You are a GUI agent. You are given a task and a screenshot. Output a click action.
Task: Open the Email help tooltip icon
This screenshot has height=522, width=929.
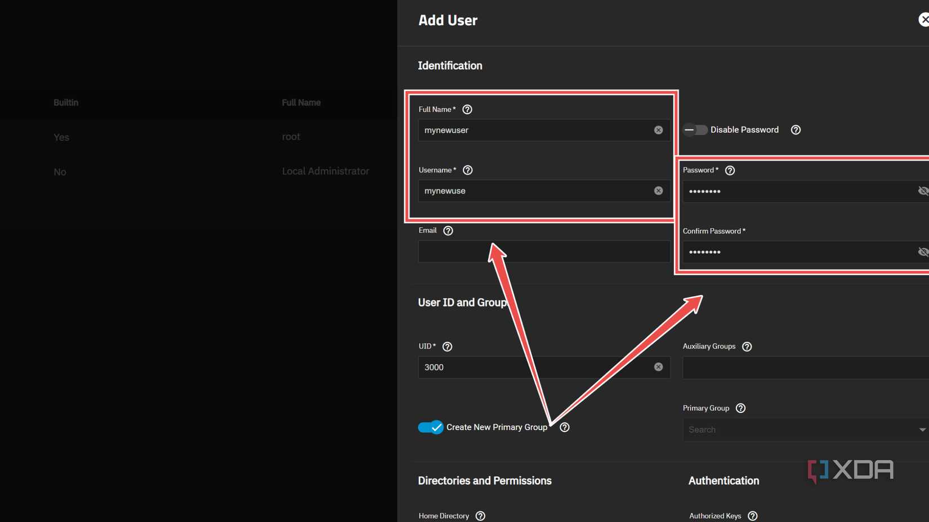448,231
